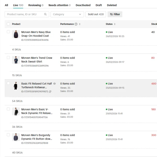
Task: Expand 36 SKUs row
Action: point(17,127)
